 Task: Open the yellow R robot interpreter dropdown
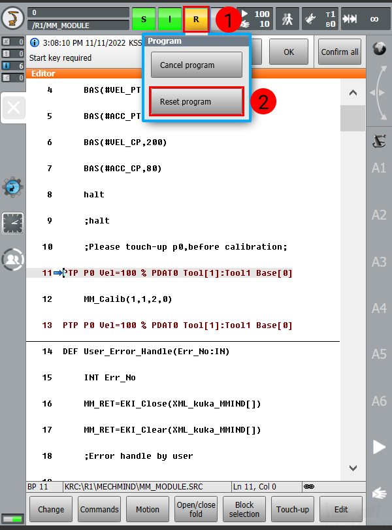click(x=196, y=20)
